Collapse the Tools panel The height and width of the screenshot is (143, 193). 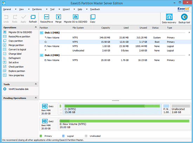coord(36,84)
